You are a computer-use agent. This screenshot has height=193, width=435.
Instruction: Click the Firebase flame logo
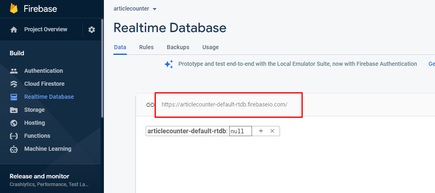(x=14, y=9)
